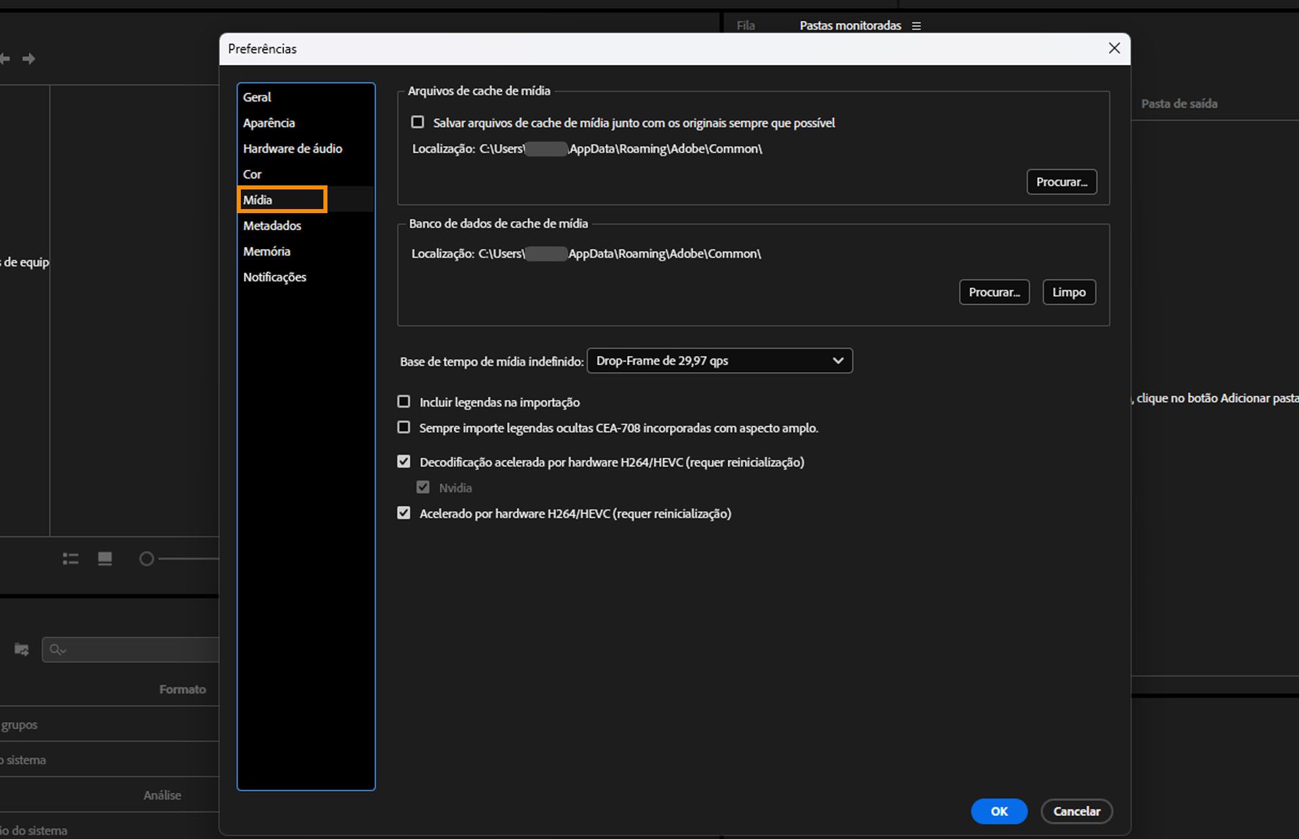Switch to thumbnail view icon
The height and width of the screenshot is (839, 1299).
[105, 559]
